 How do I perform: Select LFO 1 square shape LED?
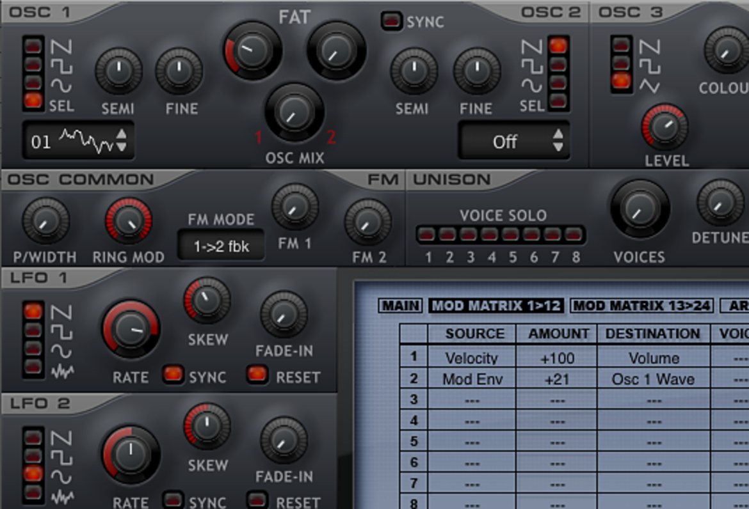point(33,329)
